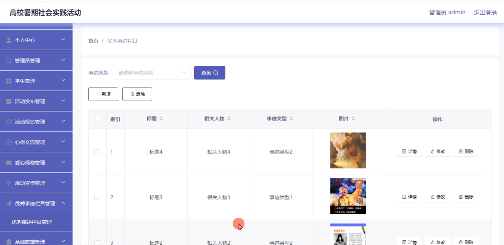Image resolution: width=504 pixels, height=245 pixels.
Task: Click sort arrows next to 标题 column
Action: (161, 119)
